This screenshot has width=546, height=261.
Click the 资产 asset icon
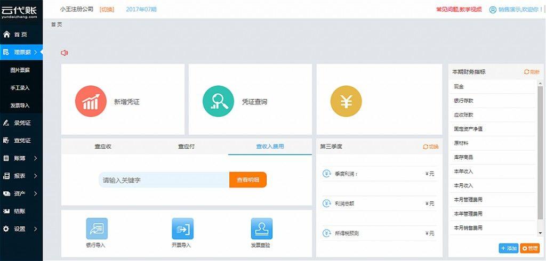tap(6, 193)
